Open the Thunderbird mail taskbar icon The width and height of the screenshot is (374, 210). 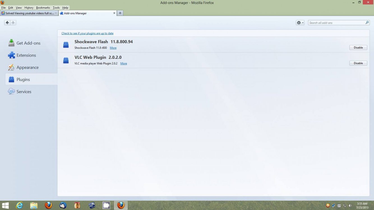tap(63, 205)
